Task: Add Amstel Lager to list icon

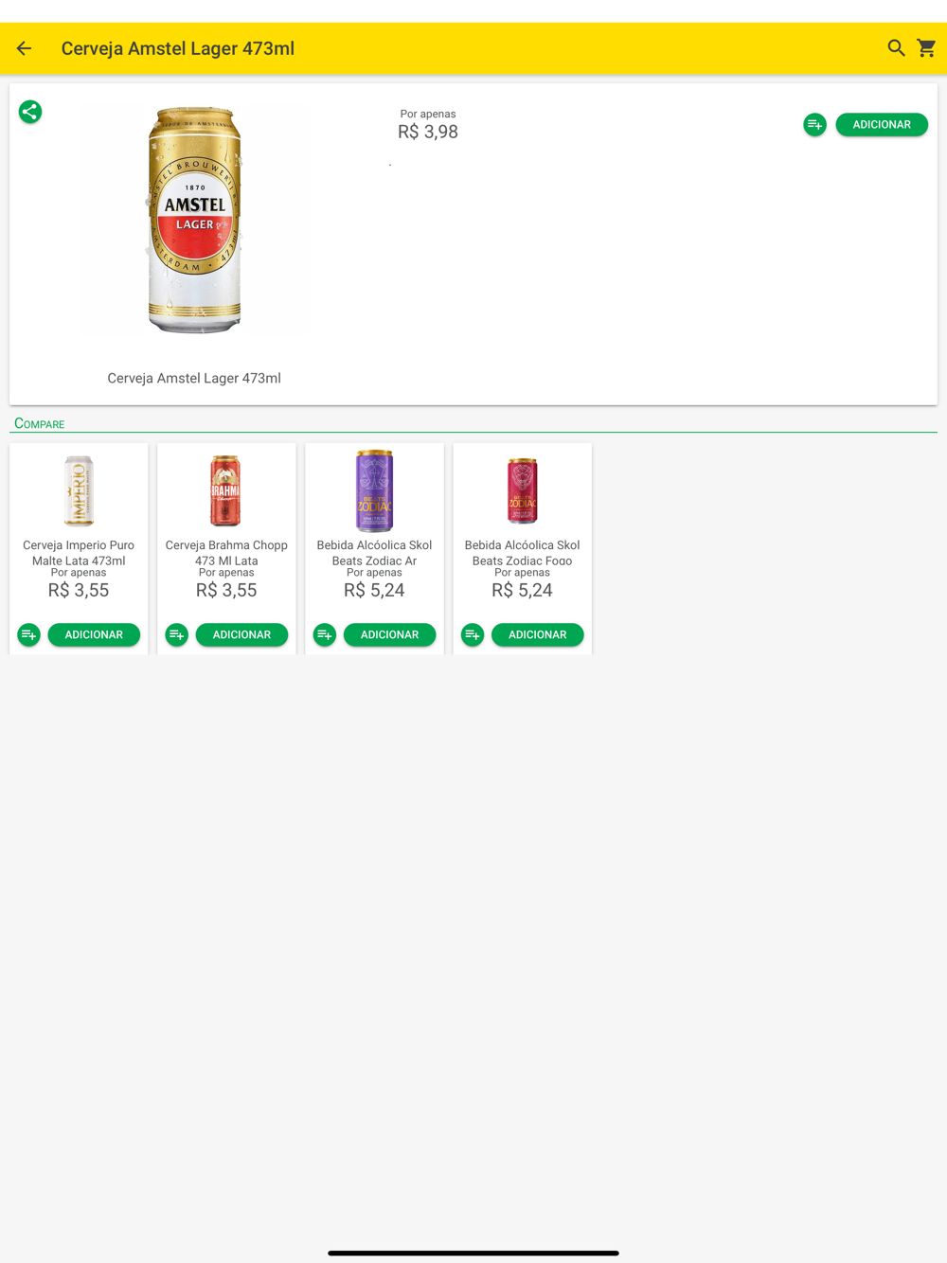Action: (814, 124)
